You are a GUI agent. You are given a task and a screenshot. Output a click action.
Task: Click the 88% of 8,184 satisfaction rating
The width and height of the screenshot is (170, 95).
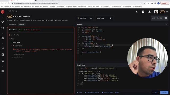click(24, 20)
